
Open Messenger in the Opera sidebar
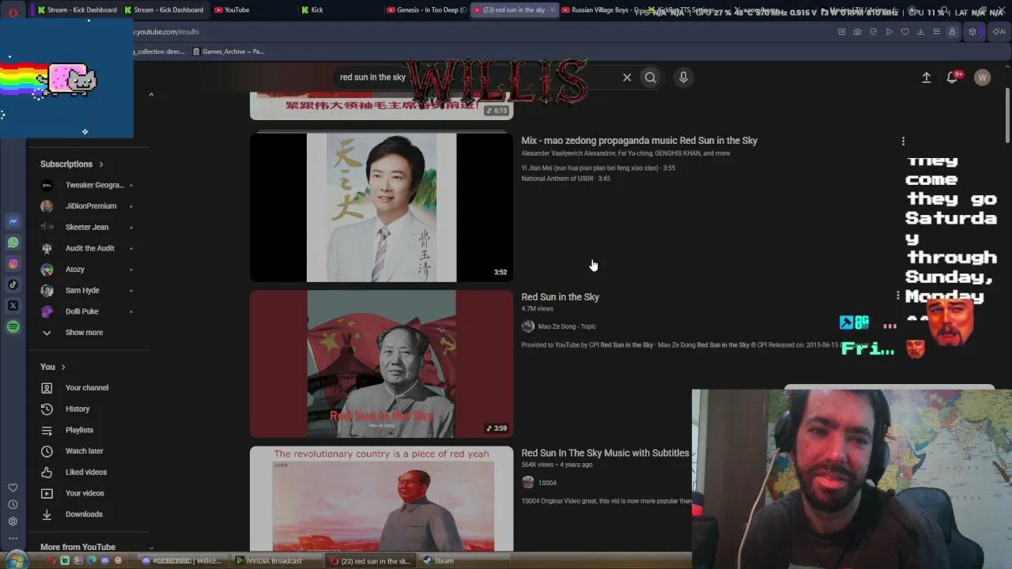click(x=13, y=221)
